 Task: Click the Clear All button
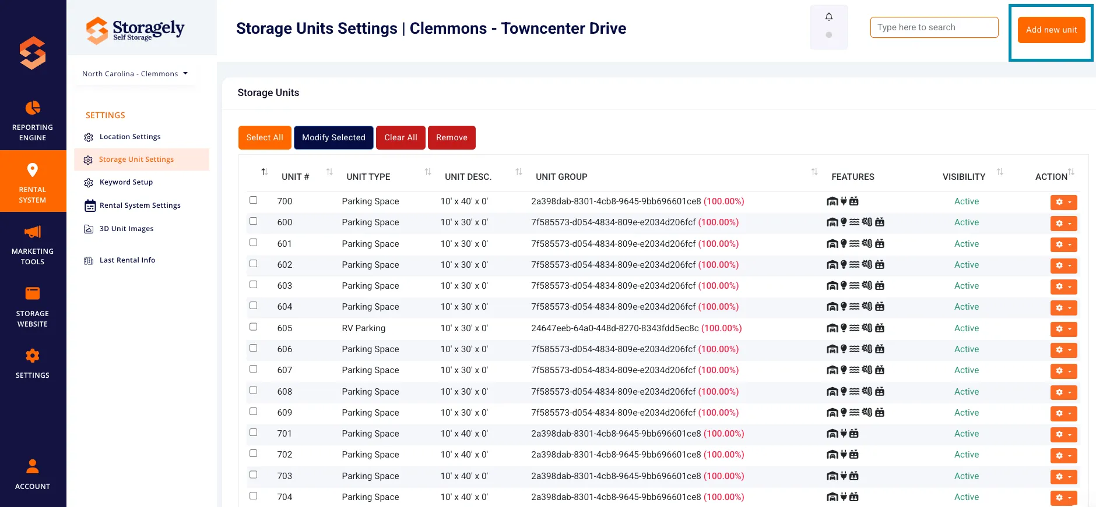tap(401, 137)
